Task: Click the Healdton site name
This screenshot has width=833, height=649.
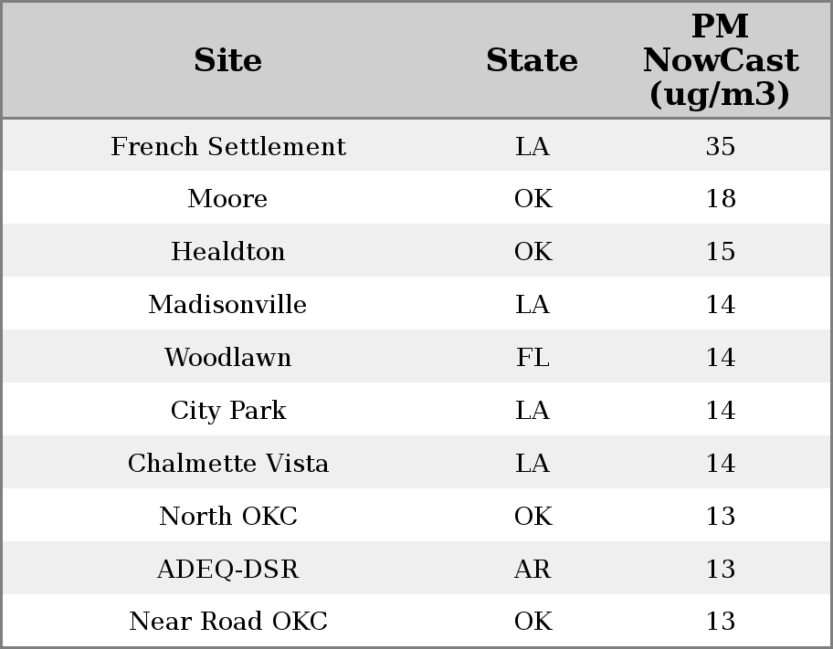Action: pos(227,252)
